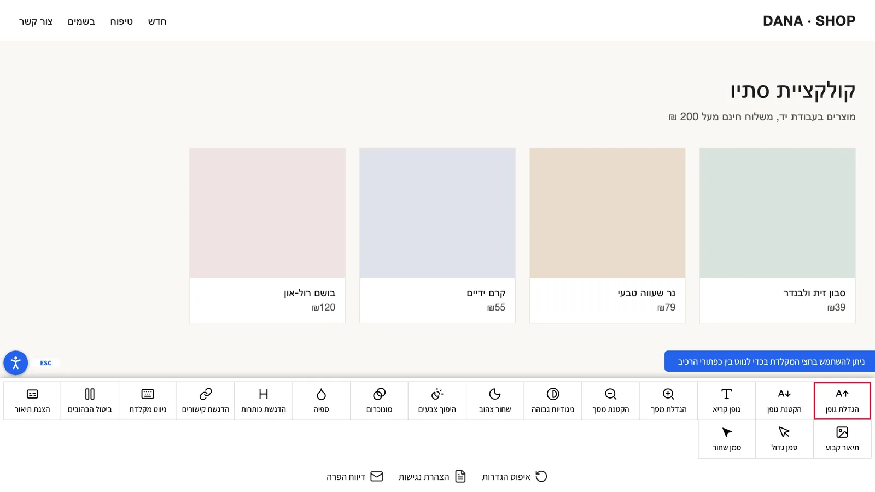This screenshot has width=875, height=492.
Task: Turn on ניגודיות גבוהה (high contrast)
Action: [x=553, y=401]
